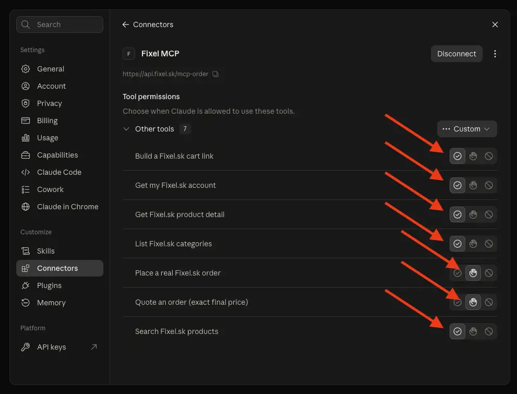This screenshot has width=517, height=394.
Task: Require approval for List Fixel.sk categories
Action: click(x=473, y=244)
